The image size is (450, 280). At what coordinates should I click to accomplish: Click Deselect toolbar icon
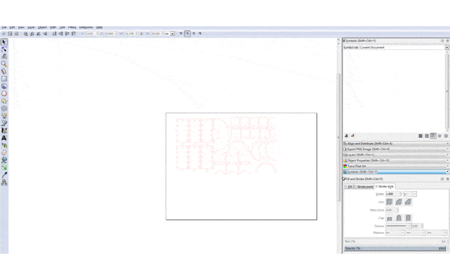[17, 33]
